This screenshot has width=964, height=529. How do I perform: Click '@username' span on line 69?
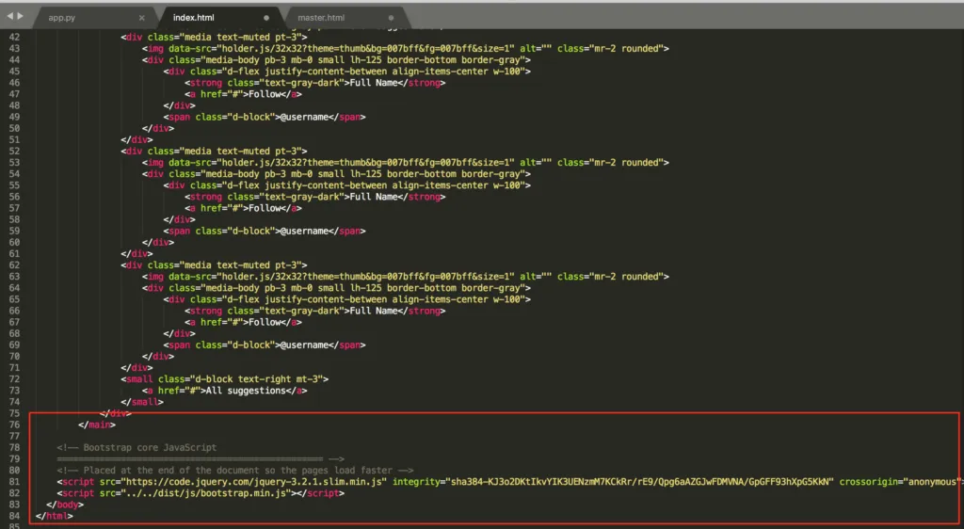pyautogui.click(x=304, y=345)
